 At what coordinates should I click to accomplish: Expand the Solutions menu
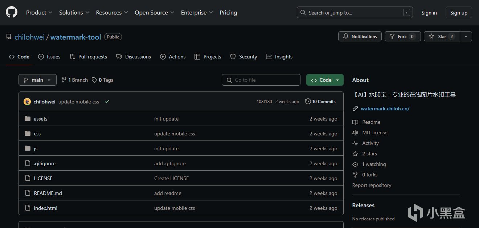pyautogui.click(x=75, y=12)
